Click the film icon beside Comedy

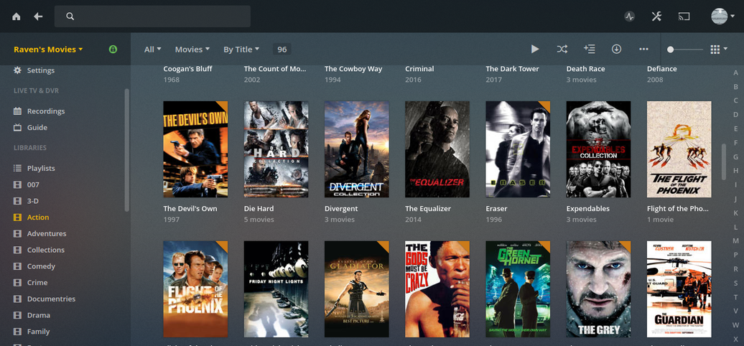[17, 266]
